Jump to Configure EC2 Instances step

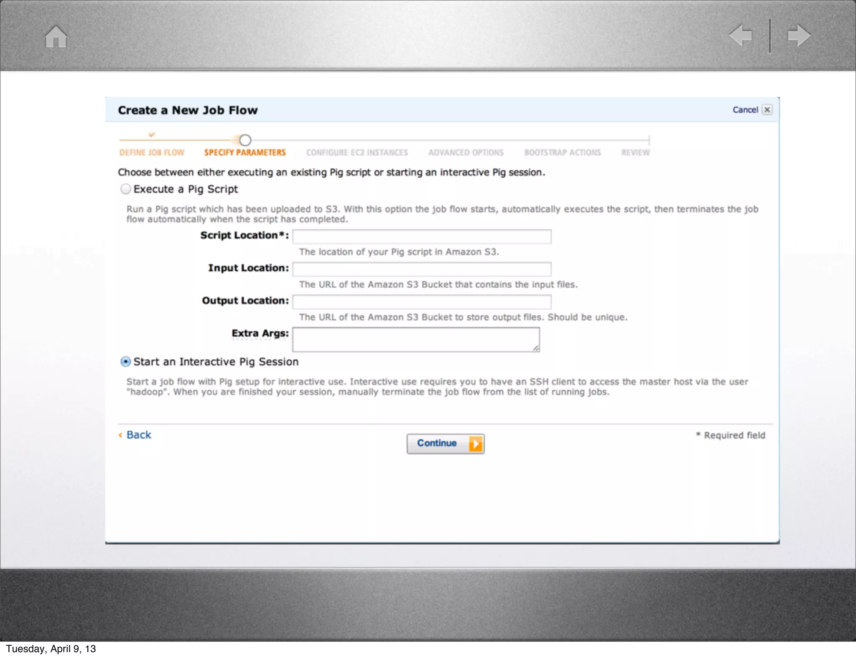pos(357,152)
